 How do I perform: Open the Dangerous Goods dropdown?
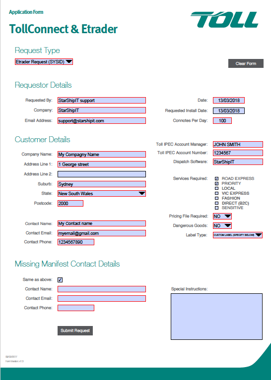point(222,225)
